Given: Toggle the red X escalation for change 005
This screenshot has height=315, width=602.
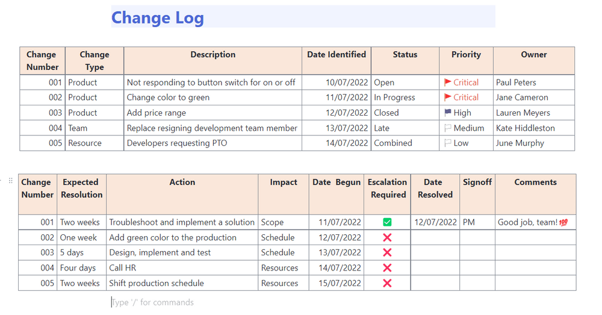Looking at the screenshot, I should [x=387, y=283].
